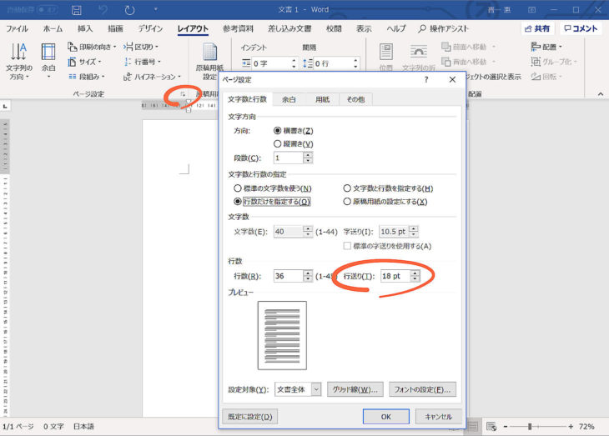
Task: Click the save icon in title bar
Action: 77,11
